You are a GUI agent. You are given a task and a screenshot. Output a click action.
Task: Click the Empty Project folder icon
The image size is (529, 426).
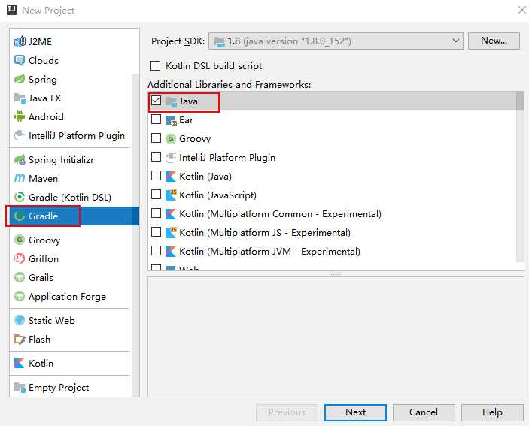pyautogui.click(x=20, y=387)
